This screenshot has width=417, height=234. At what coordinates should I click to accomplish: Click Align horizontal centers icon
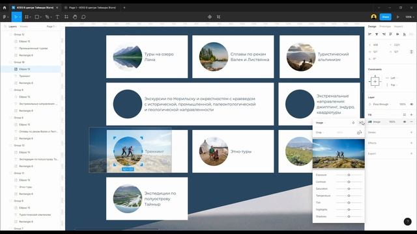pos(377,34)
